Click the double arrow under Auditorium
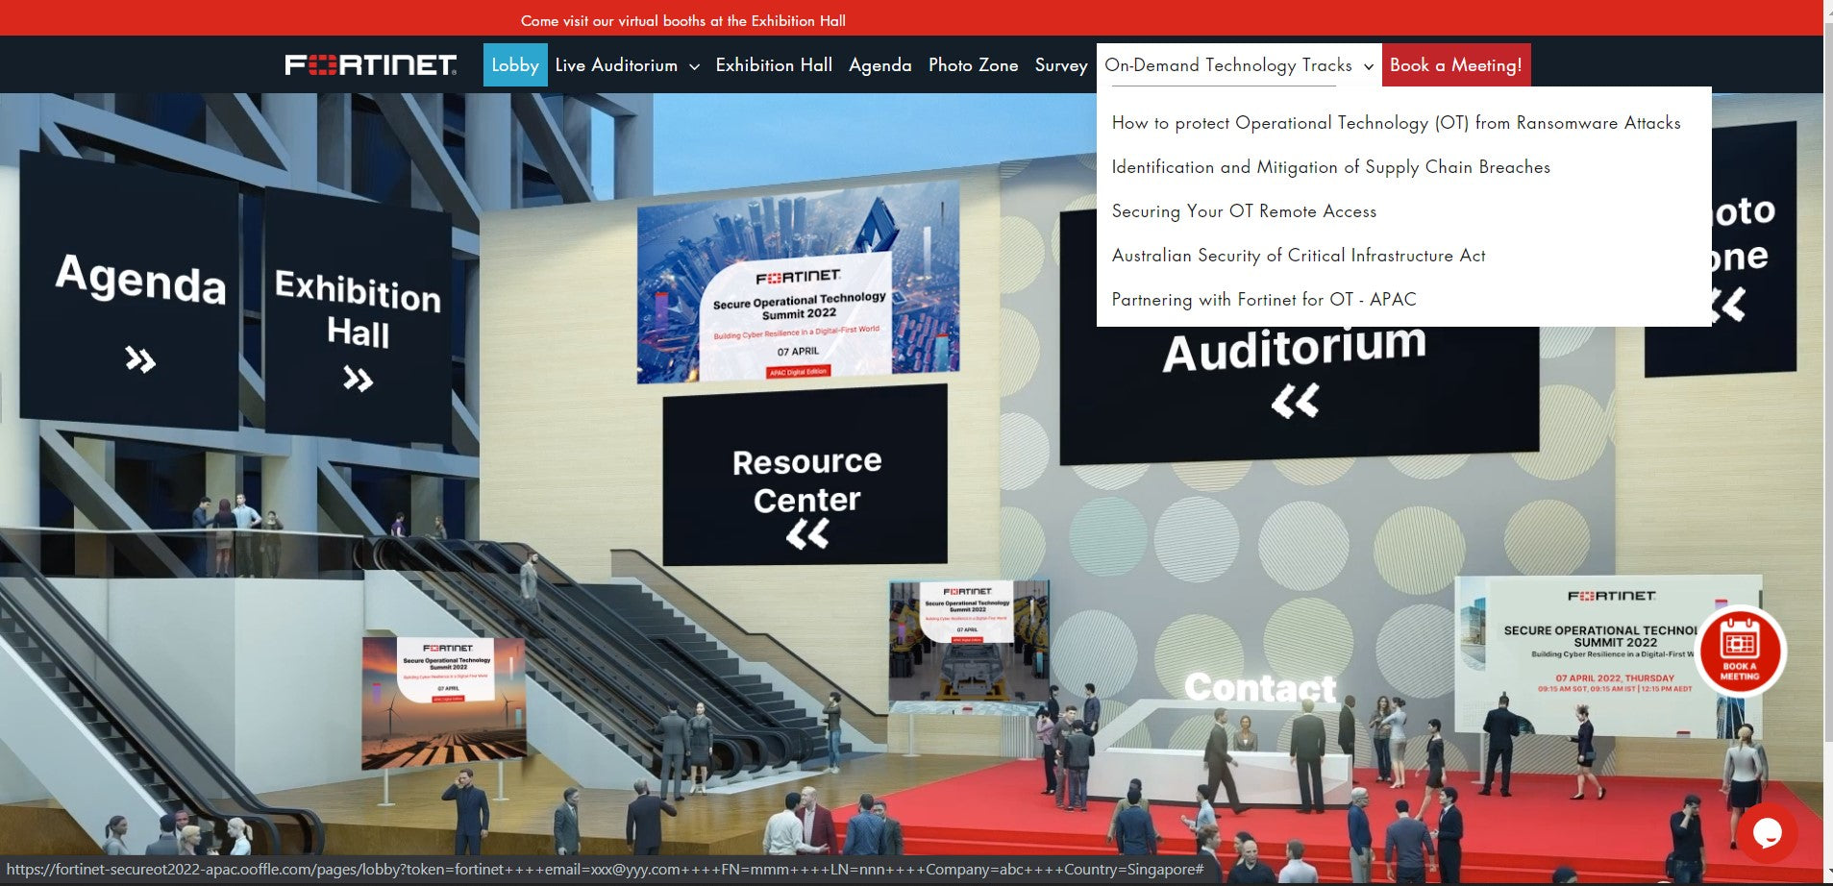This screenshot has height=886, width=1833. pyautogui.click(x=1295, y=401)
